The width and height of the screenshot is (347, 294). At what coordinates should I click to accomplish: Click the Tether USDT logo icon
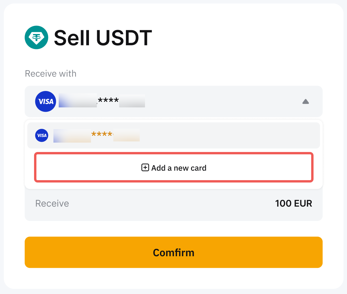36,37
